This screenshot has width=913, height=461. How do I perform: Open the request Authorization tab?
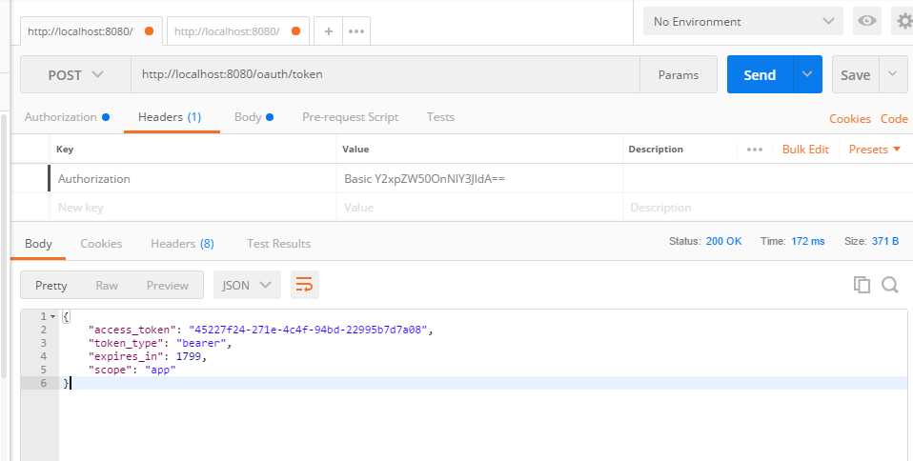click(67, 117)
